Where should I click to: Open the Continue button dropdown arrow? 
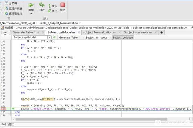click(31, 14)
